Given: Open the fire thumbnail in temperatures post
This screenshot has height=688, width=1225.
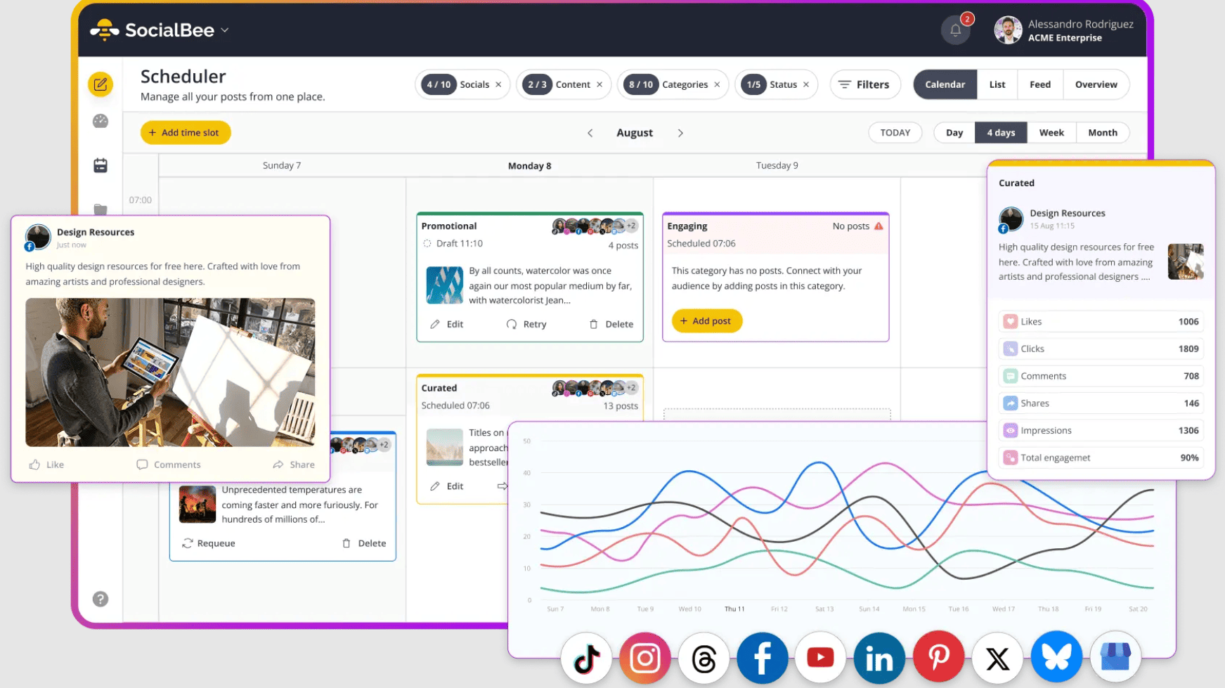Looking at the screenshot, I should click(197, 504).
